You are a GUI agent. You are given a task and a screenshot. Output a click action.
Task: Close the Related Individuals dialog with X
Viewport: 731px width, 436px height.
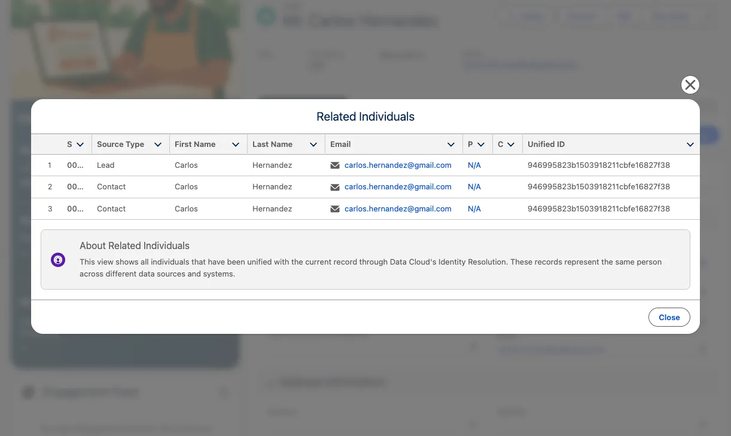click(690, 85)
